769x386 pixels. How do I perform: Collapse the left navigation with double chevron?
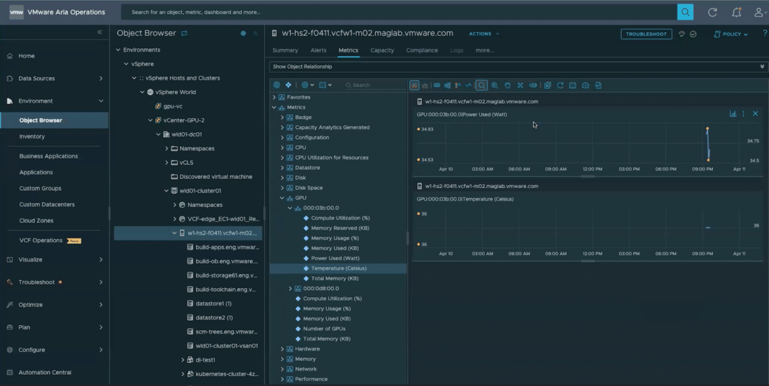pos(99,32)
